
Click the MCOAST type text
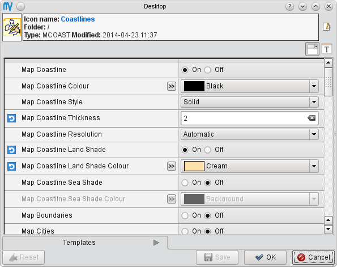coord(56,35)
